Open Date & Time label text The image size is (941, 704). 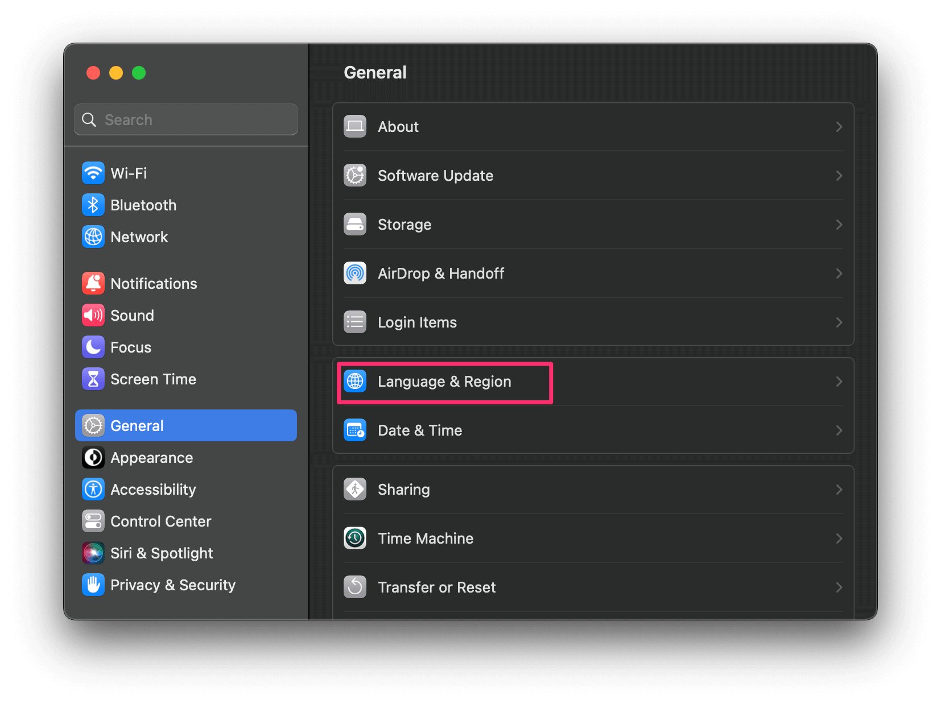click(420, 430)
